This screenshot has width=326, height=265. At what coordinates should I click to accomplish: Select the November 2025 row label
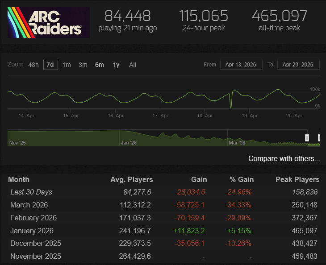(36, 256)
